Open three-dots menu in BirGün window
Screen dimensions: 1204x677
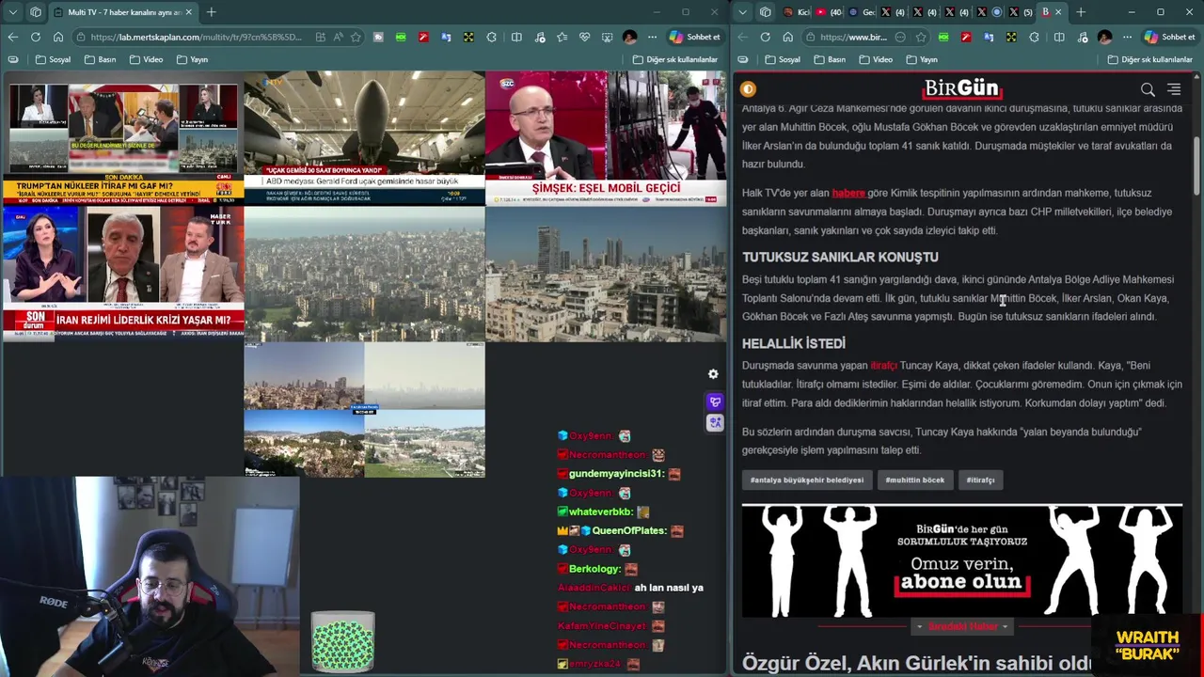pos(1127,37)
